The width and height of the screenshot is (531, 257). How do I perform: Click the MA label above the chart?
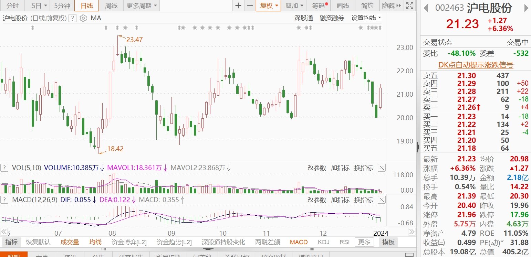tap(96, 18)
